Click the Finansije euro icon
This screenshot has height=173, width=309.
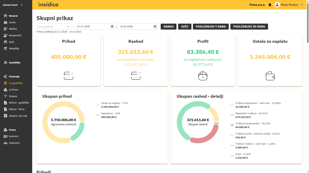point(5,77)
